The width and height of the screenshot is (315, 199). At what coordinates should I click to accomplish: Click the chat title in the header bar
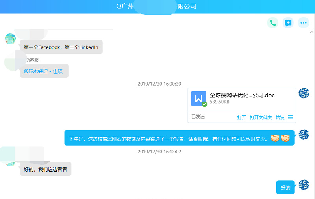(156, 6)
